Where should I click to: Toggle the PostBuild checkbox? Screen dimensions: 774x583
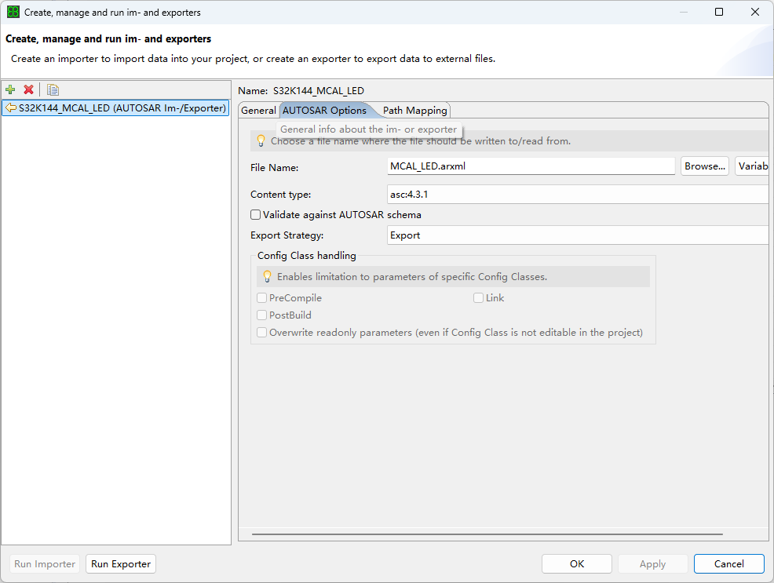(x=262, y=315)
